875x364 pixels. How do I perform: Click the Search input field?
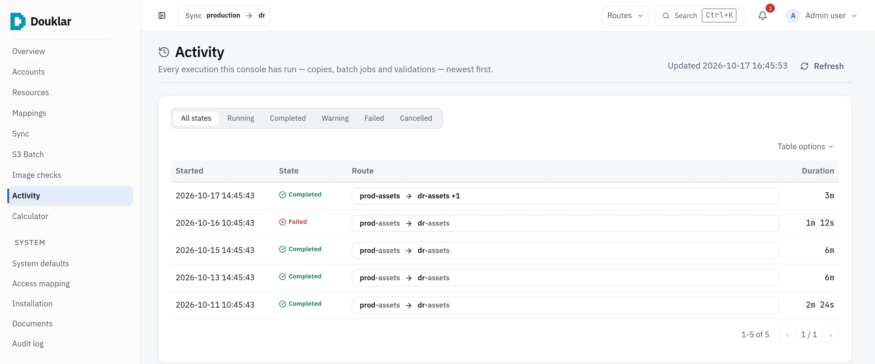pyautogui.click(x=699, y=15)
